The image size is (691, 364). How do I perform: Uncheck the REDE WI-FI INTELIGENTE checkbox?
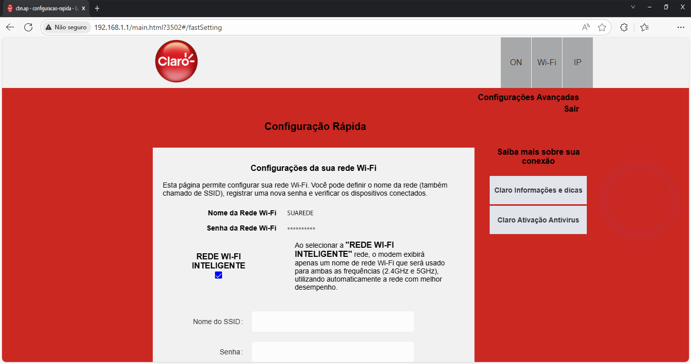tap(219, 276)
